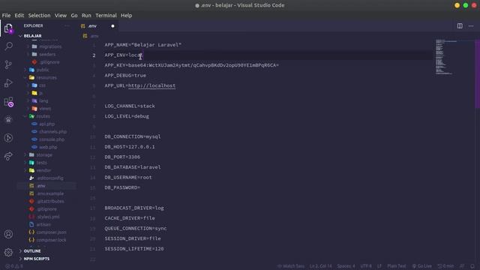Open composer.lock file
Screen dimensions: 480x270
coord(51,240)
